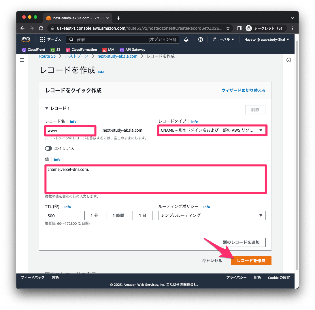Open a new browser tab
This screenshot has width=315, height=310.
tap(118, 18)
